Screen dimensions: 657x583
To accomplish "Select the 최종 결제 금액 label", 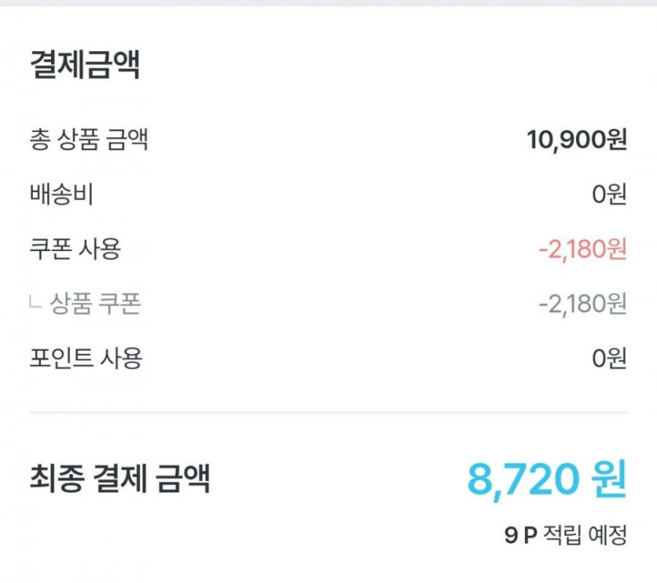I will click(x=120, y=478).
